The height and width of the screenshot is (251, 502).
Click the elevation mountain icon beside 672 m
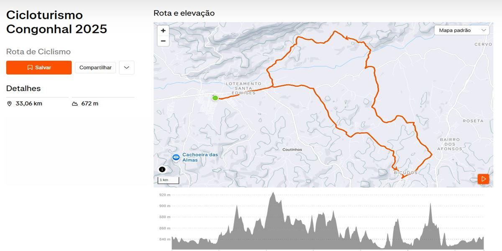point(75,104)
